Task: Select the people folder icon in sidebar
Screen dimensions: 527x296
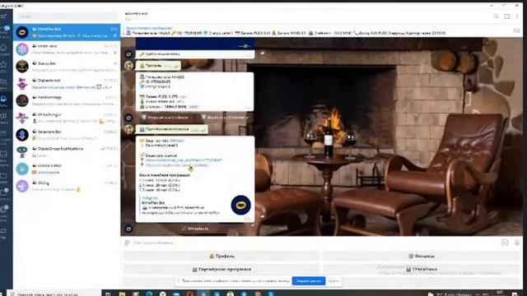Action: pyautogui.click(x=3, y=82)
